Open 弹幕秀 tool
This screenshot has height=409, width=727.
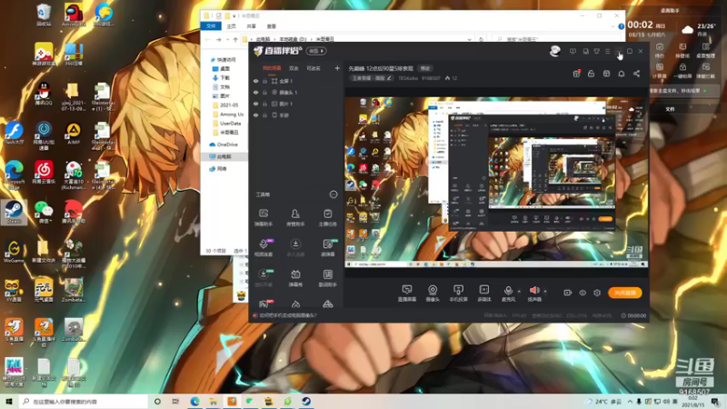click(295, 278)
